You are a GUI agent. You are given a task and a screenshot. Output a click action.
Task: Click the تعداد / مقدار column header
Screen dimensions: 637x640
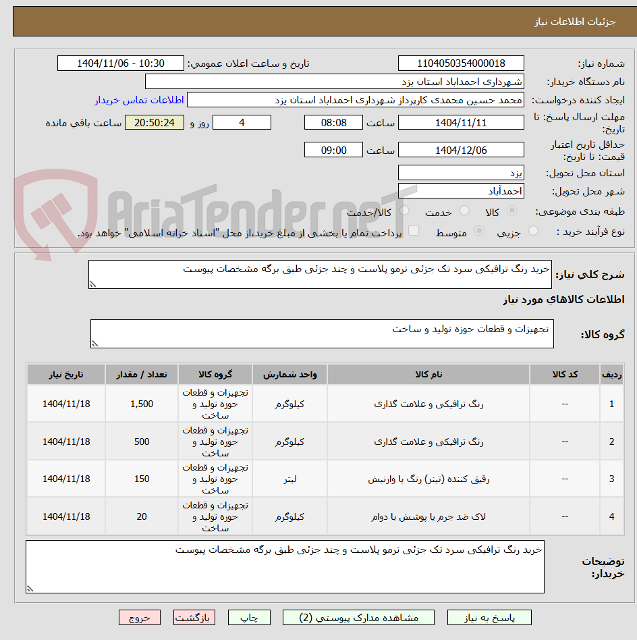[142, 374]
